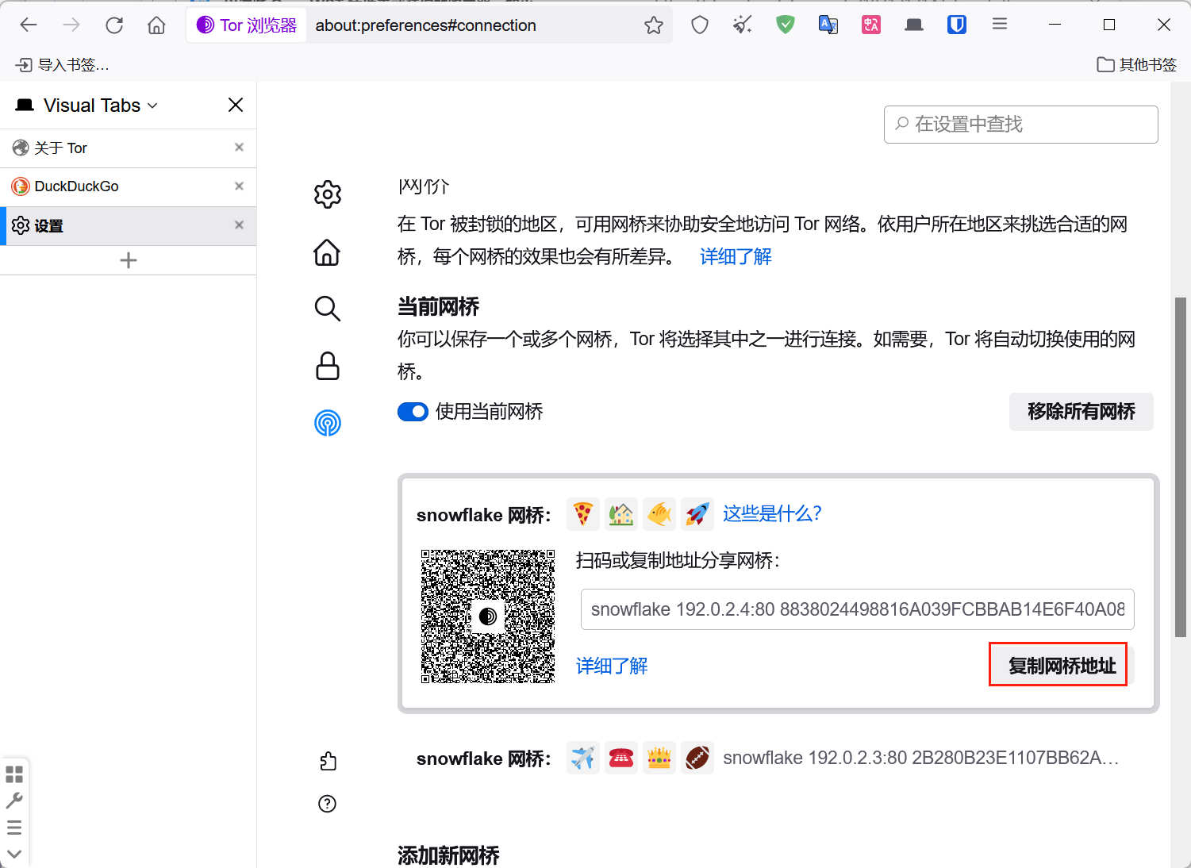Collapse the sidebar bottom chevron
The width and height of the screenshot is (1191, 868).
tap(14, 855)
